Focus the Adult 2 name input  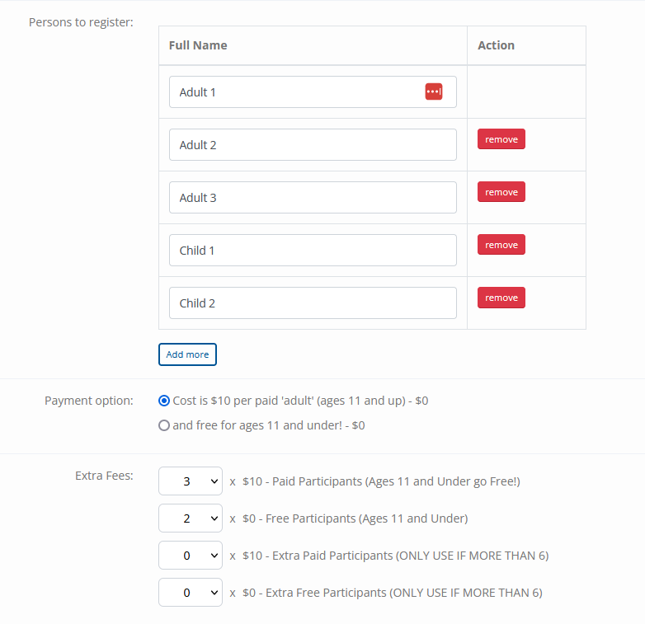click(313, 145)
